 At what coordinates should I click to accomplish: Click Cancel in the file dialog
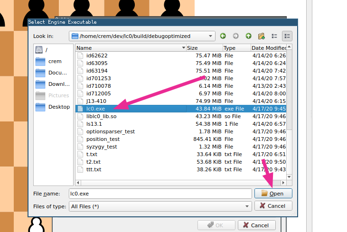coord(273,206)
